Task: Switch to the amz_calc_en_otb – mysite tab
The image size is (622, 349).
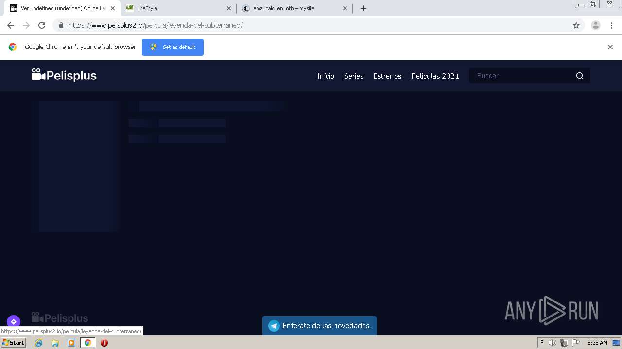Action: (x=294, y=8)
